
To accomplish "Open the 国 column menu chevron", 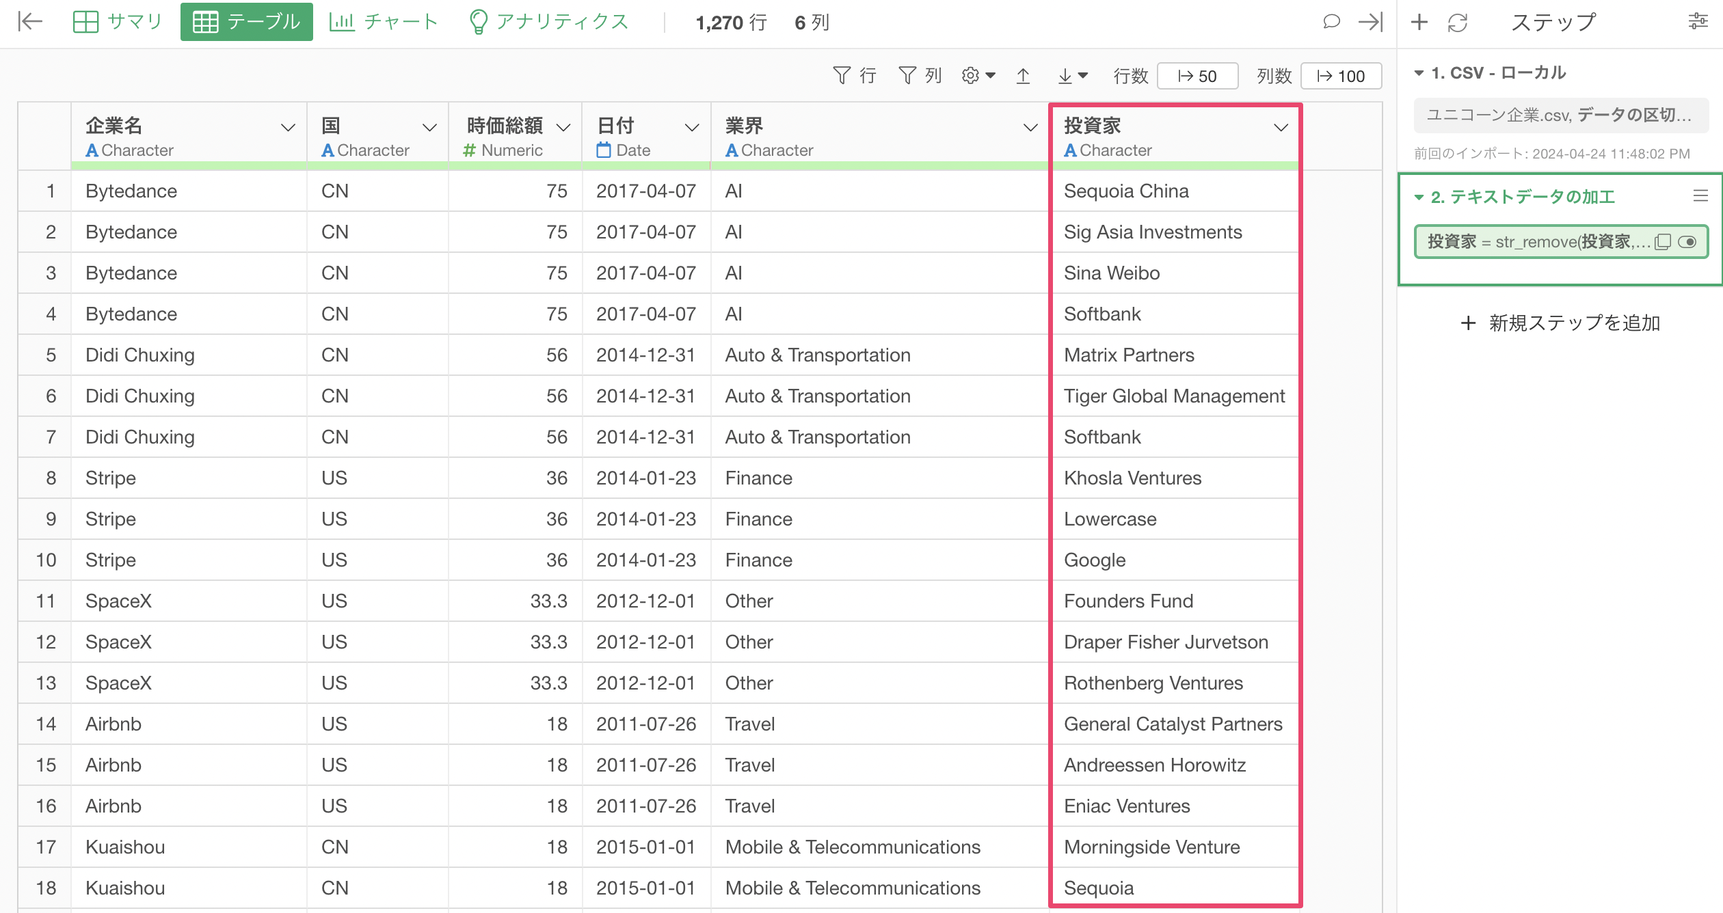I will (x=429, y=127).
